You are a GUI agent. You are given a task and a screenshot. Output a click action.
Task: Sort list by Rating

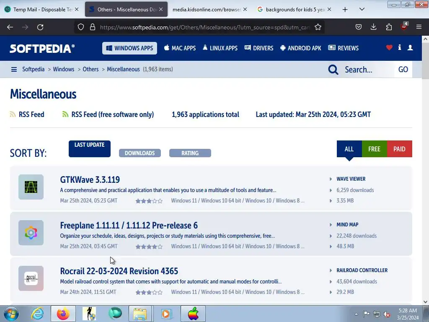(x=190, y=153)
